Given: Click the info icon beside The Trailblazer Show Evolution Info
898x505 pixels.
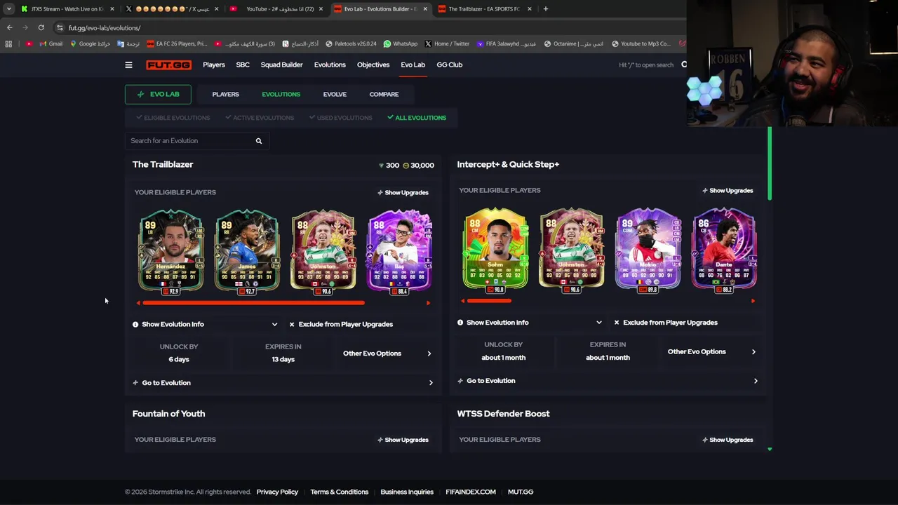Looking at the screenshot, I should tap(135, 324).
